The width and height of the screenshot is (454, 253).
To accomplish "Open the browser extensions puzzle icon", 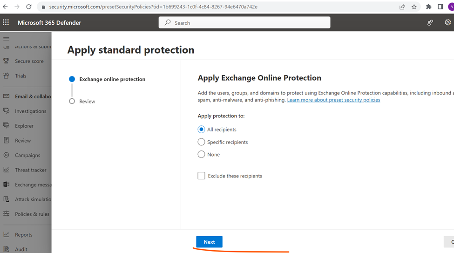I will 428,7.
